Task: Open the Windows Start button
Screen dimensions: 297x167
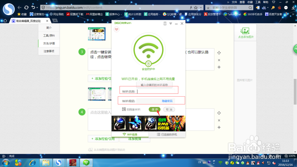Action: point(6,163)
